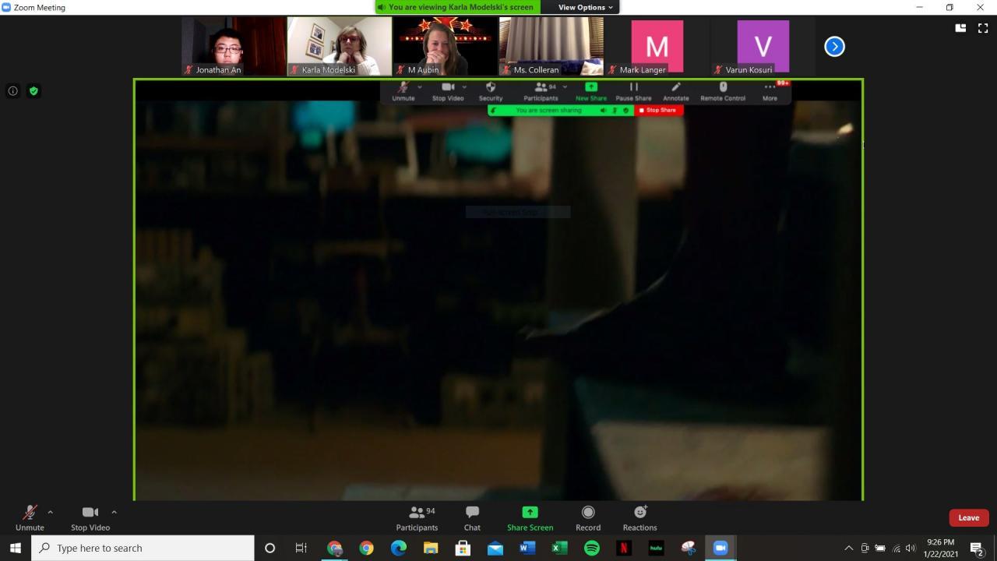Screen dimensions: 997x561
Task: Stop video using the bottom camera button
Action: tap(90, 517)
